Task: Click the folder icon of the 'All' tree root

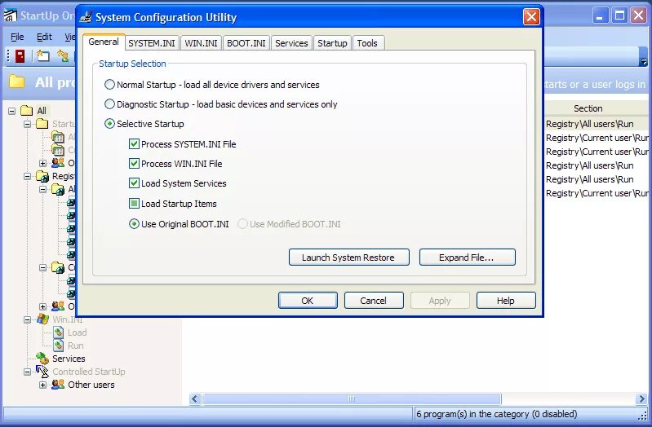Action: 27,111
